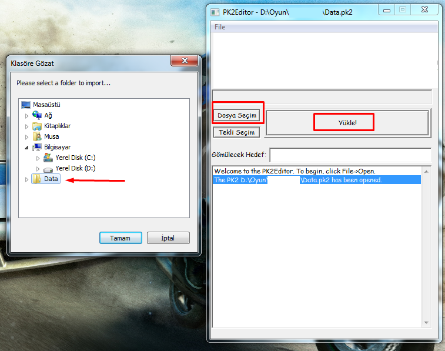The height and width of the screenshot is (351, 445).
Task: Expand the Data folder node
Action: click(26, 179)
